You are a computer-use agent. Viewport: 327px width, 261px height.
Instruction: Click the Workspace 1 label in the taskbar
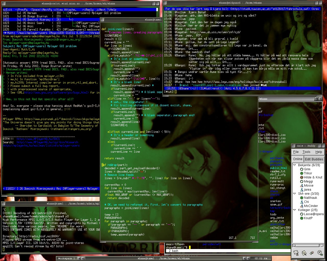(x=66, y=258)
